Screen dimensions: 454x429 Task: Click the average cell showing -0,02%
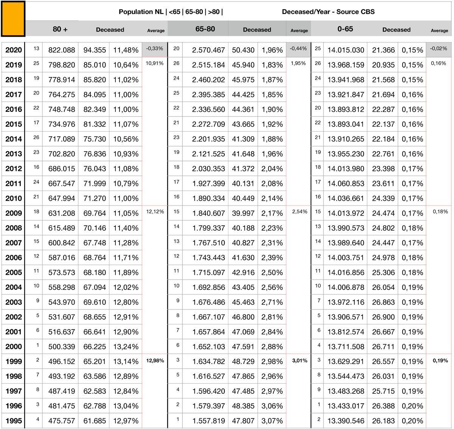[439, 50]
